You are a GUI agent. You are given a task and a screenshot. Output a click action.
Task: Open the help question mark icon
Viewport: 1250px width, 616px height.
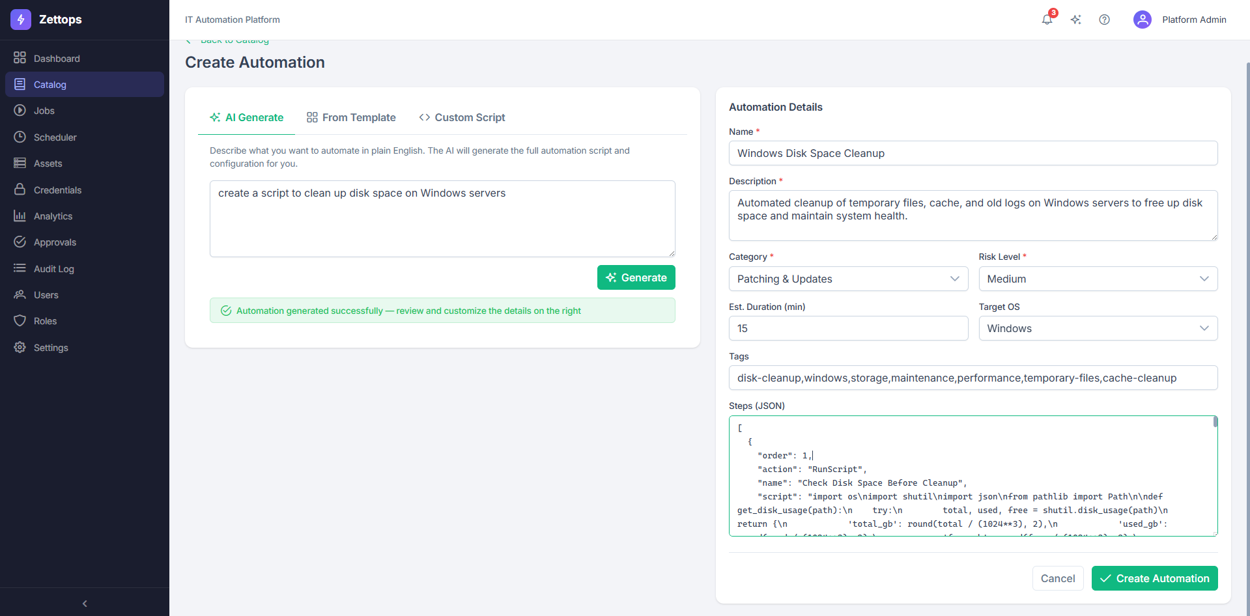click(x=1105, y=20)
